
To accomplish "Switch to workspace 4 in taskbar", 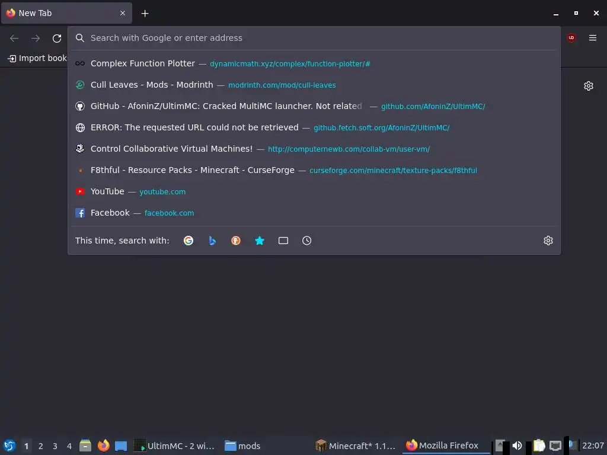I will pyautogui.click(x=69, y=446).
